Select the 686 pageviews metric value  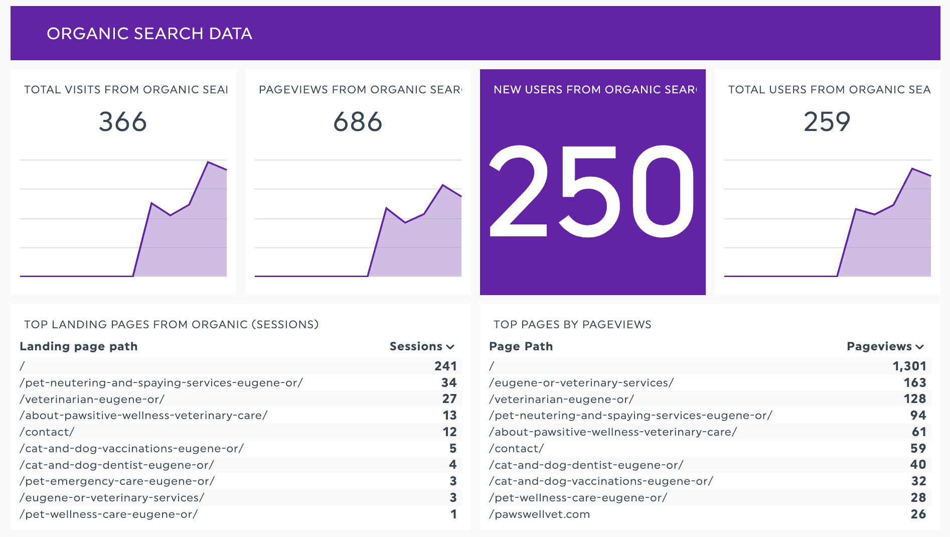358,122
